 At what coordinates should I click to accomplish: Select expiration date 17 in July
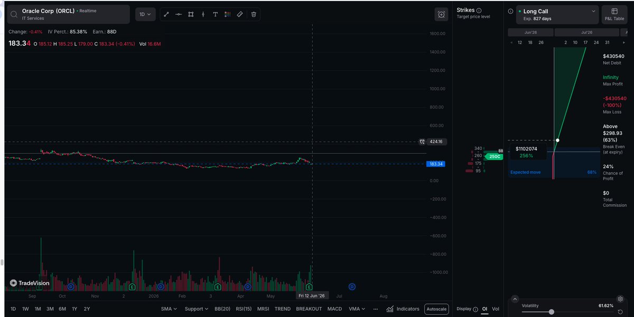(585, 43)
